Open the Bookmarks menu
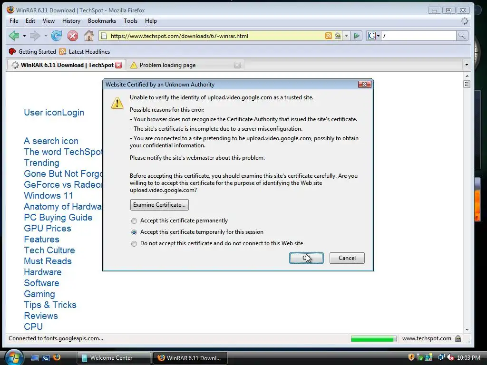This screenshot has width=487, height=365. [x=102, y=21]
